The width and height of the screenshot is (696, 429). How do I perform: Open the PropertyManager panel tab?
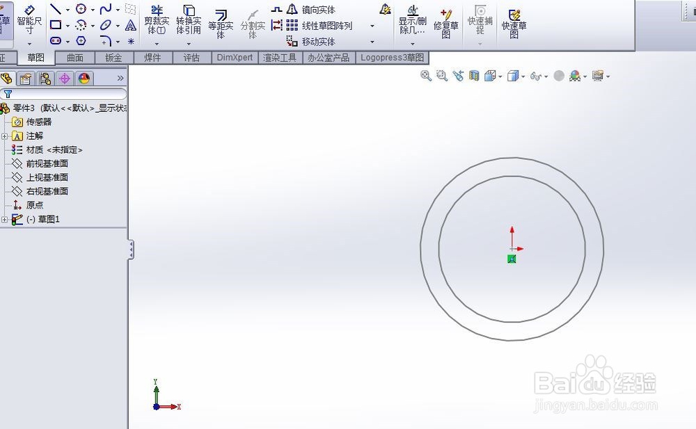tap(26, 79)
